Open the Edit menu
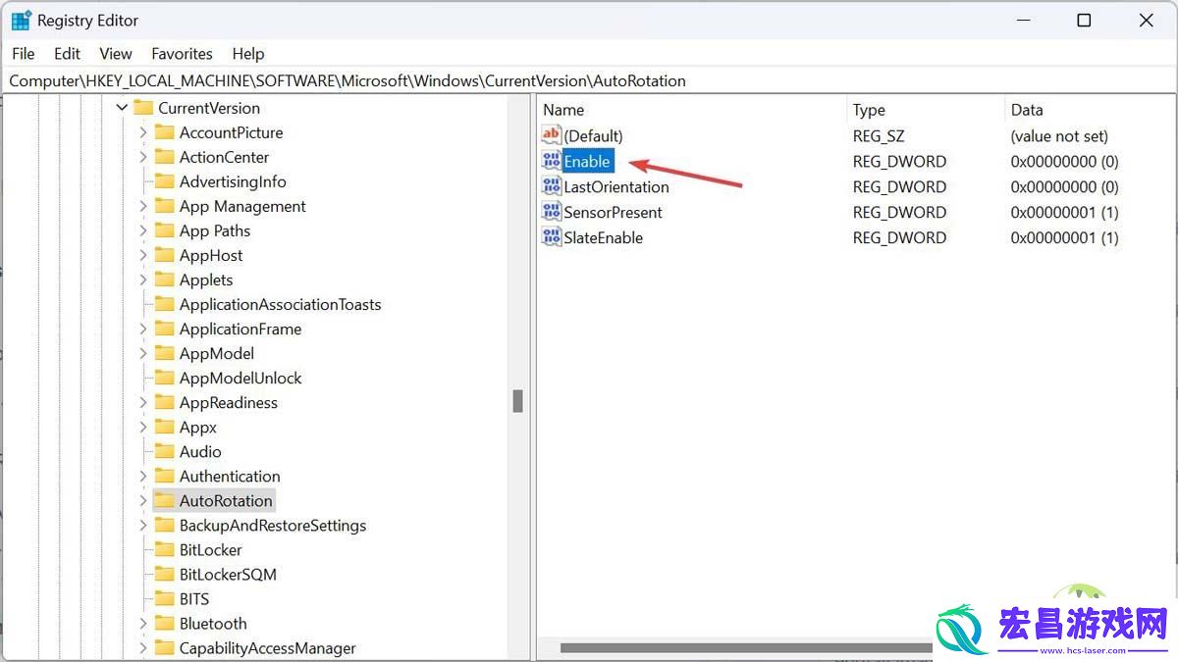This screenshot has width=1178, height=662. pyautogui.click(x=68, y=54)
